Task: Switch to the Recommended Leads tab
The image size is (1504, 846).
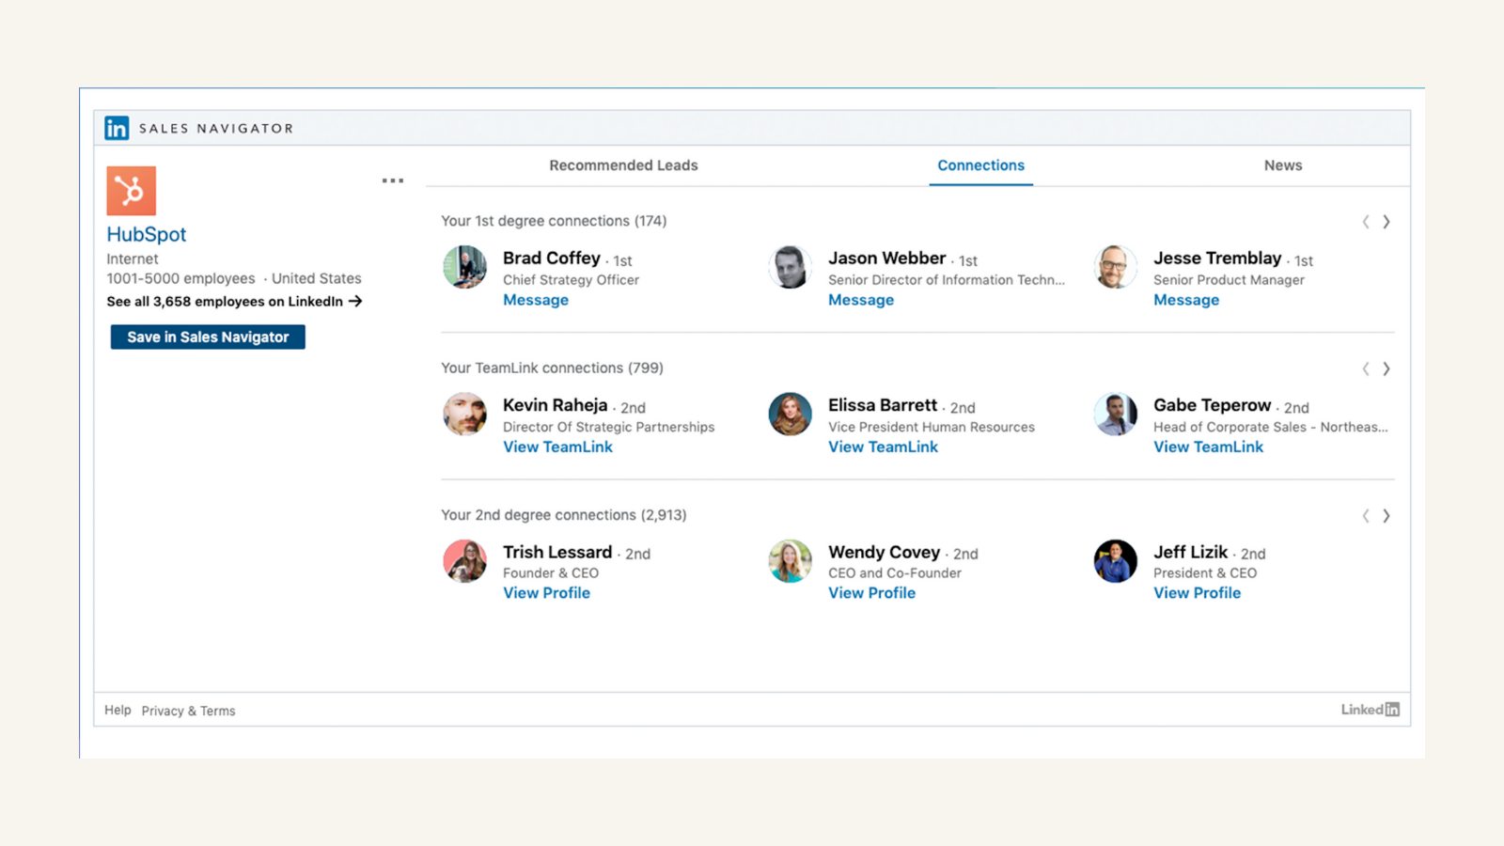Action: 623,164
